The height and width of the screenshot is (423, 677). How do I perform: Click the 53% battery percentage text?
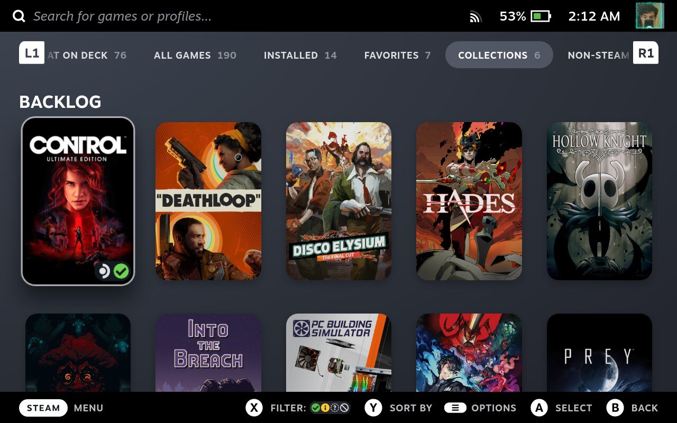[513, 16]
